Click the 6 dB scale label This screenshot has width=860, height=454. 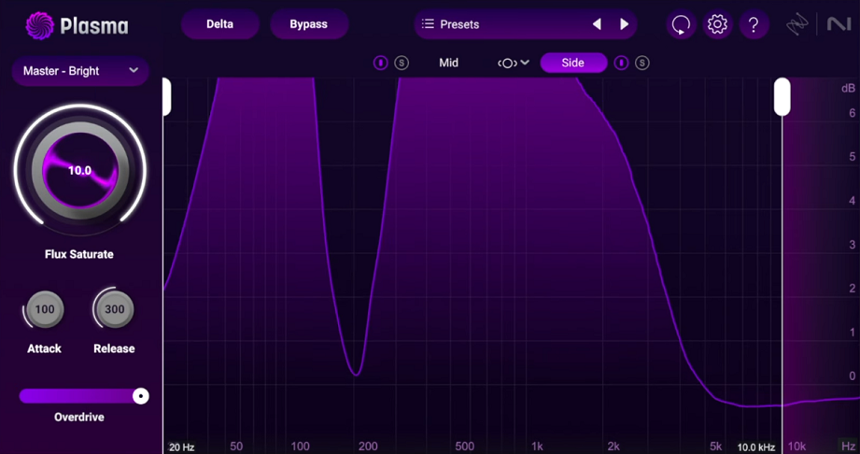click(853, 112)
